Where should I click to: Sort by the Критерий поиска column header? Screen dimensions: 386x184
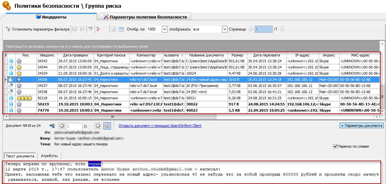click(x=111, y=55)
